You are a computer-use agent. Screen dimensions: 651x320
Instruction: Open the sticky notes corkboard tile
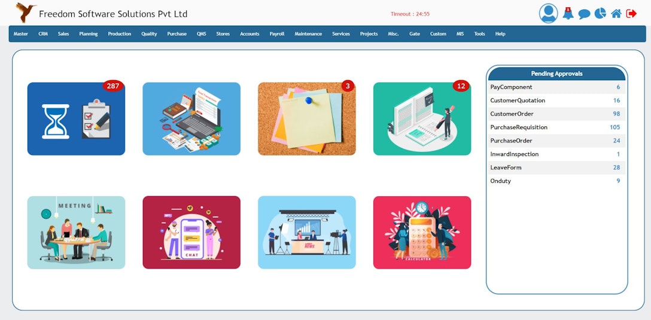(306, 118)
